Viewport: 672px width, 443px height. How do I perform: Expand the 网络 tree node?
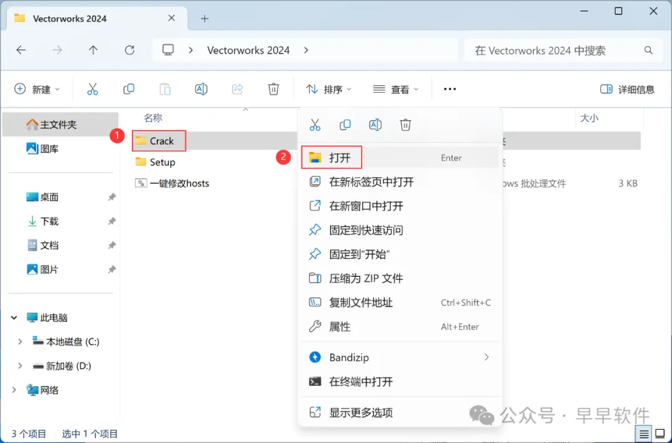pos(14,390)
